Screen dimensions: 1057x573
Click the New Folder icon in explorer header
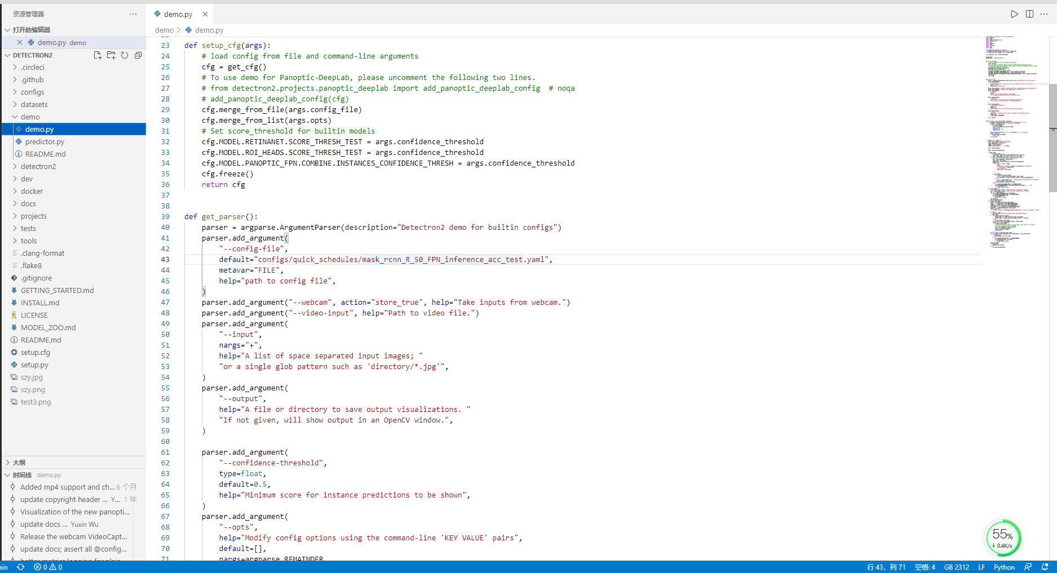pos(111,55)
